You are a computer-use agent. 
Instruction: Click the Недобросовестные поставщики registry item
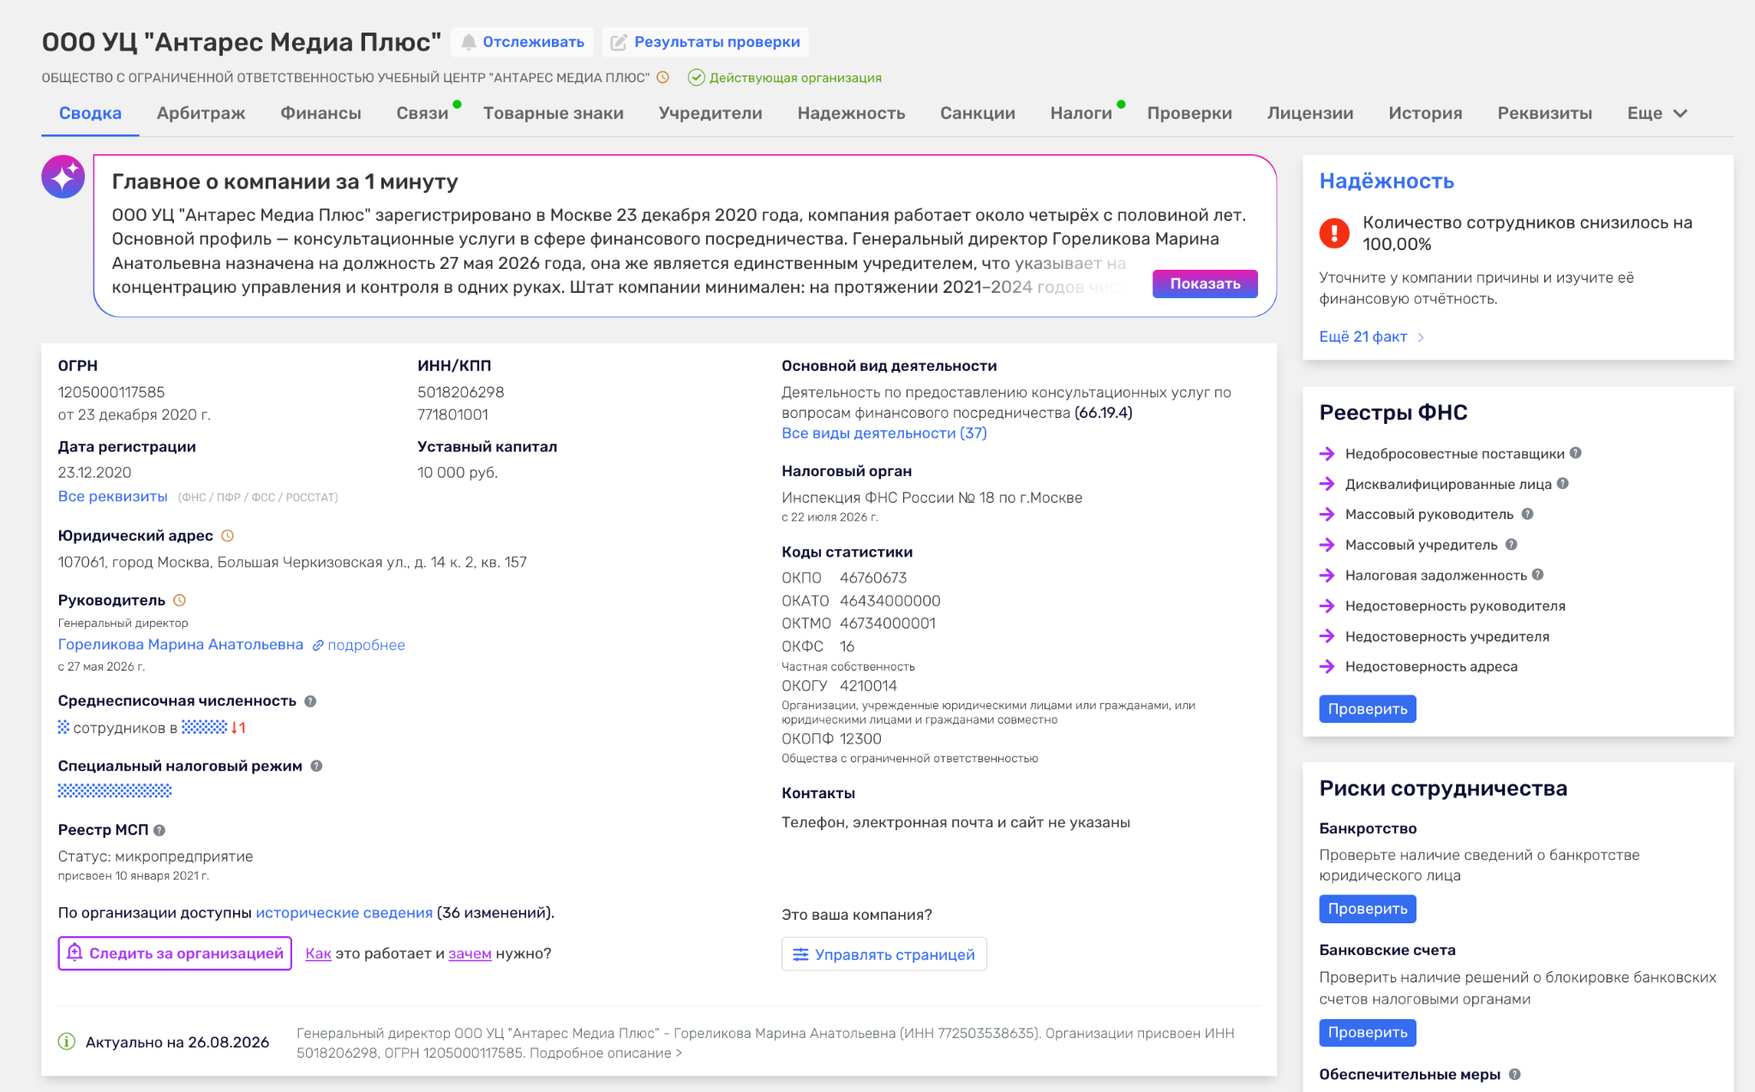point(1454,453)
